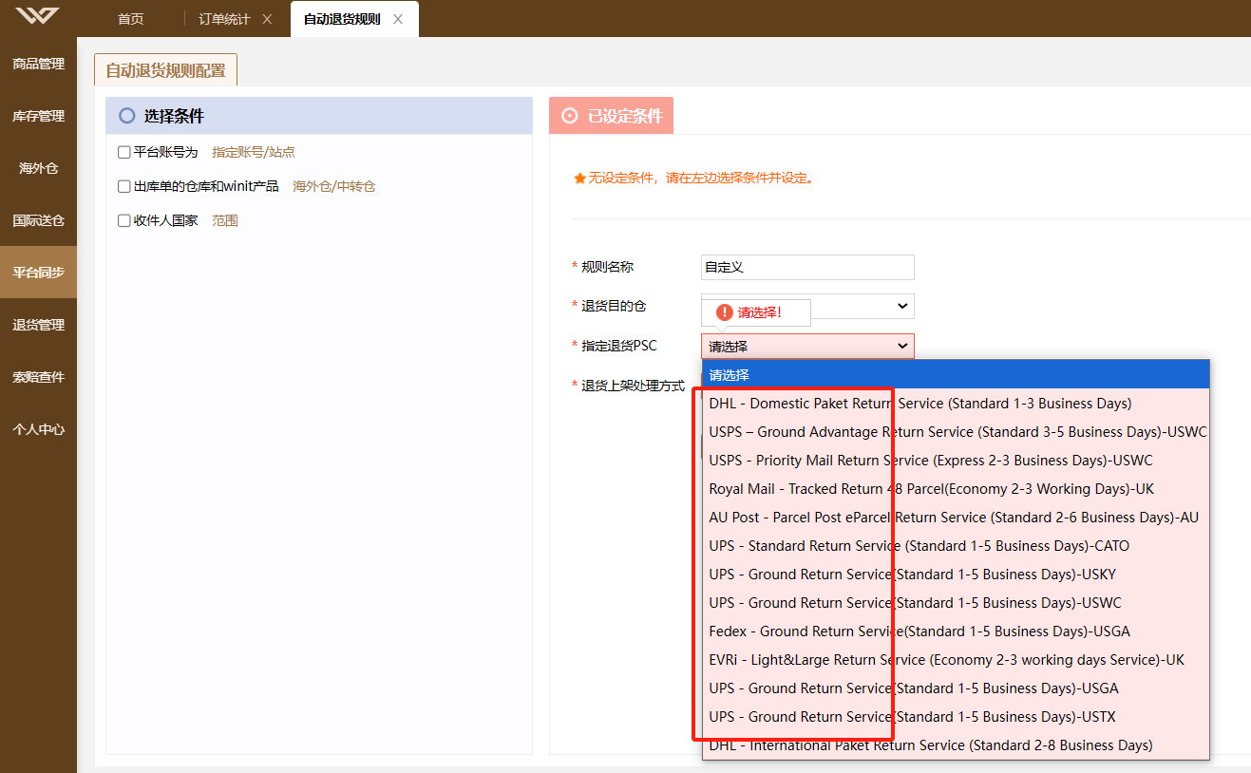Screen dimensions: 1251x773
Task: Click the 已设定条件 target icon
Action: [x=570, y=116]
